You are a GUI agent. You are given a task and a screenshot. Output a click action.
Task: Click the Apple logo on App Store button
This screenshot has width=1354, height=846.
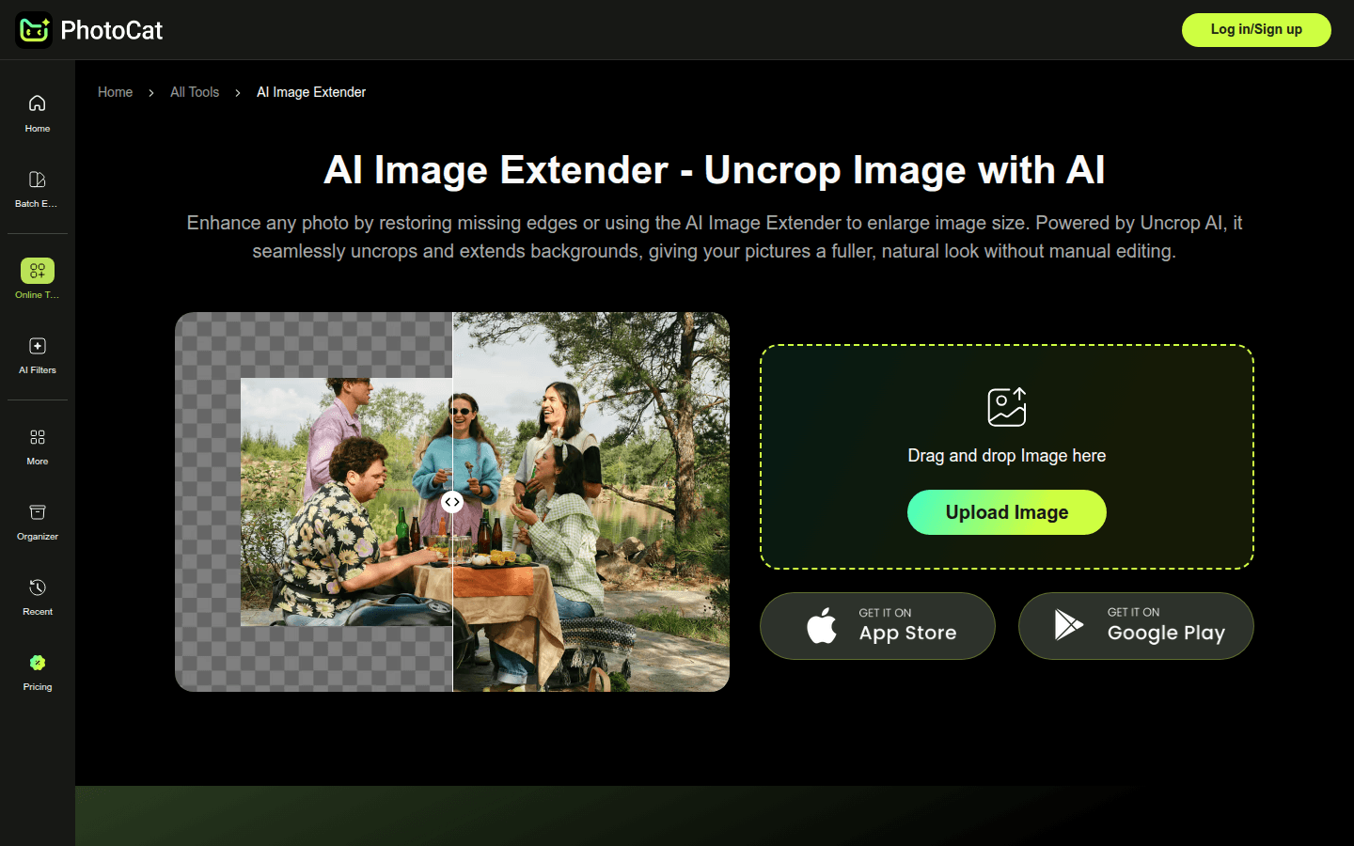822,626
